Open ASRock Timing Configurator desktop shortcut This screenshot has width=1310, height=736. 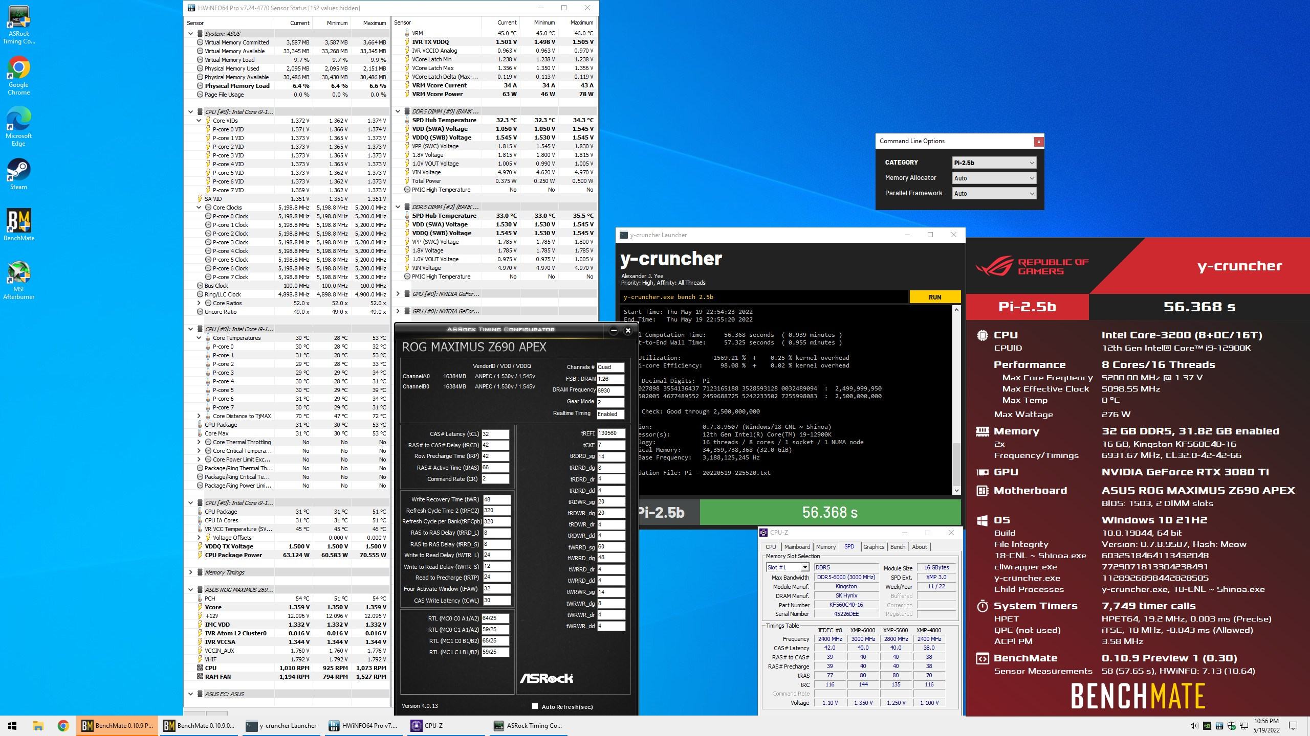(x=19, y=25)
